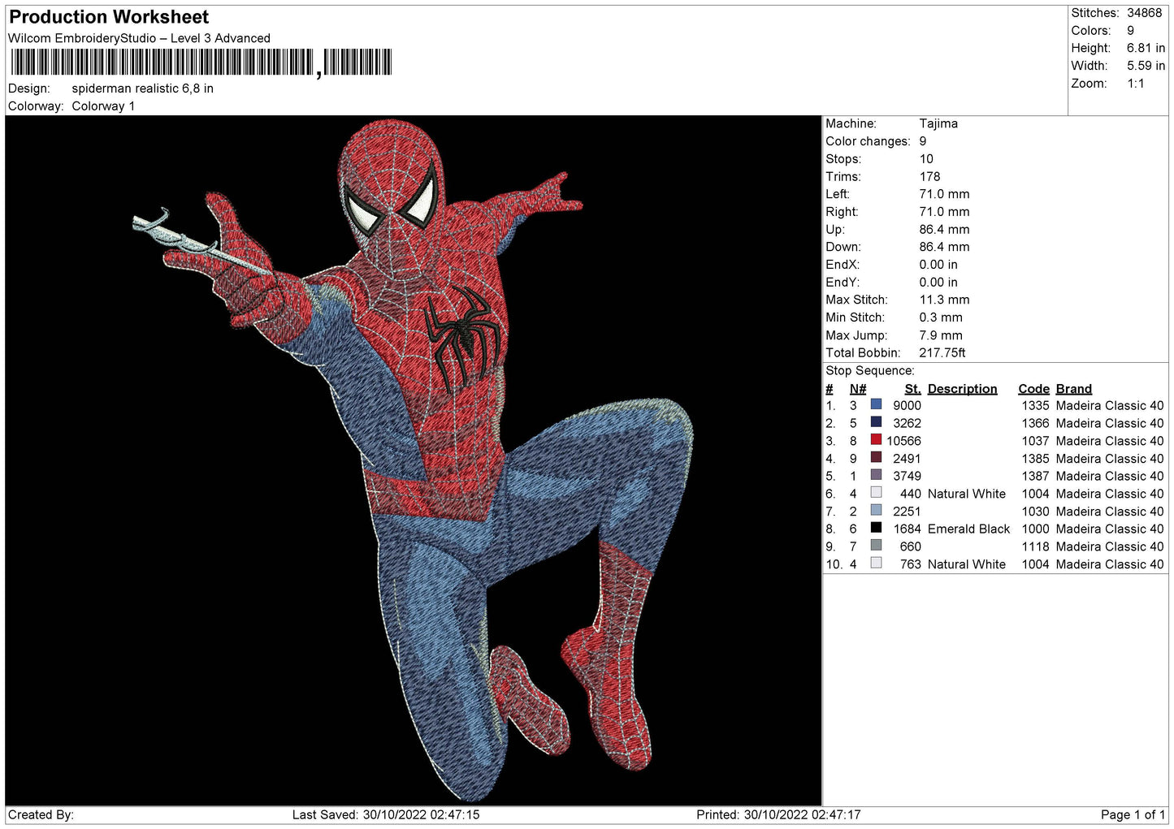This screenshot has height=829, width=1174.
Task: Click the Width value 5.59 in
Action: (1146, 66)
